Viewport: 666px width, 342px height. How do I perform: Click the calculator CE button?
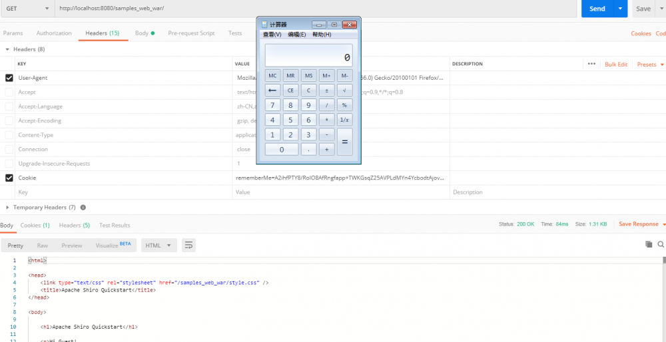click(290, 90)
